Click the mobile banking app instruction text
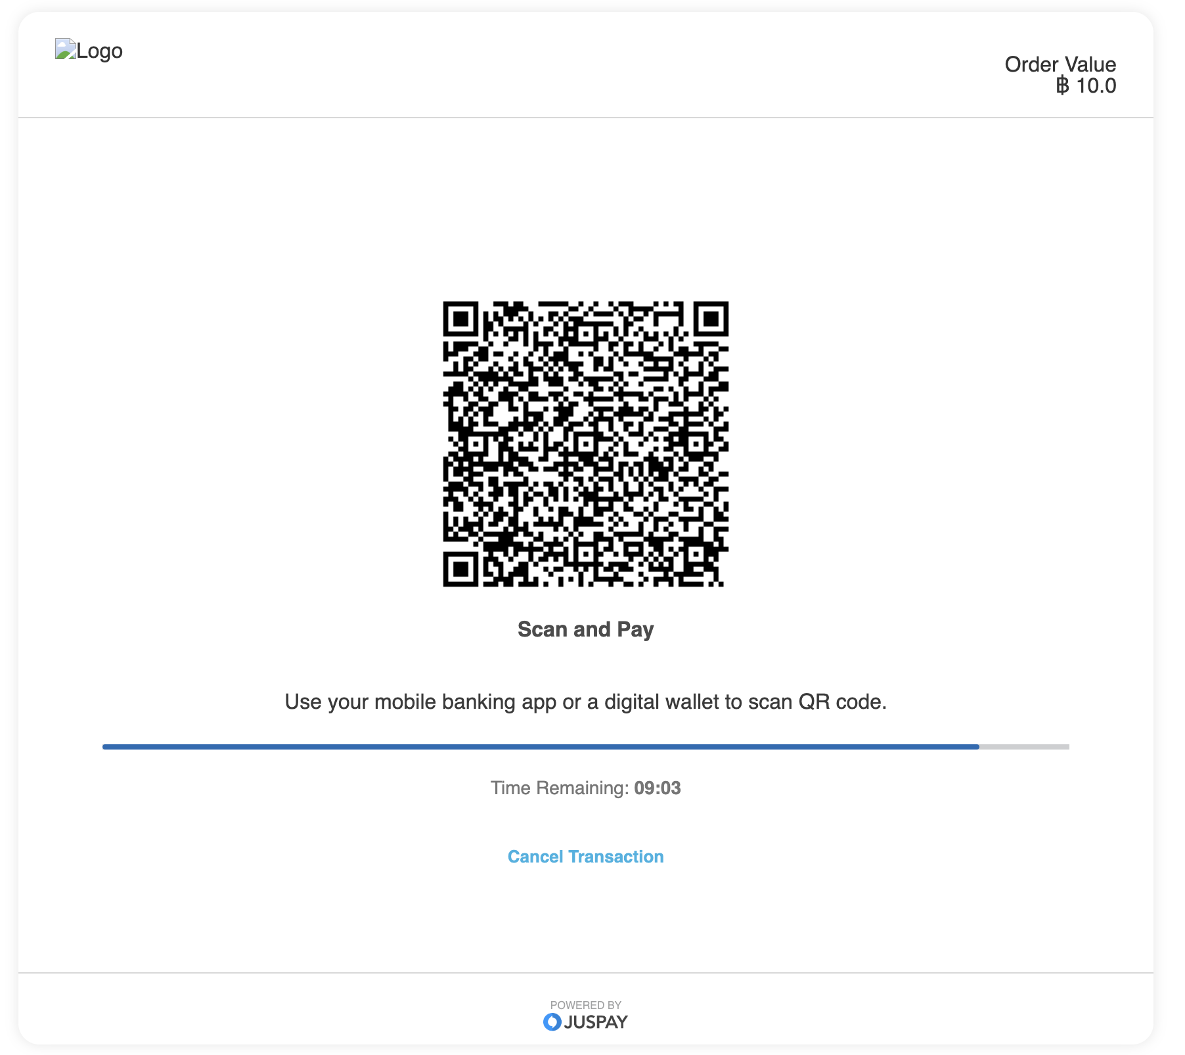This screenshot has height=1055, width=1185. tap(585, 702)
